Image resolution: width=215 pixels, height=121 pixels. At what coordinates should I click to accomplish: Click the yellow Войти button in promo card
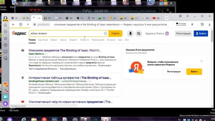[x=194, y=72]
